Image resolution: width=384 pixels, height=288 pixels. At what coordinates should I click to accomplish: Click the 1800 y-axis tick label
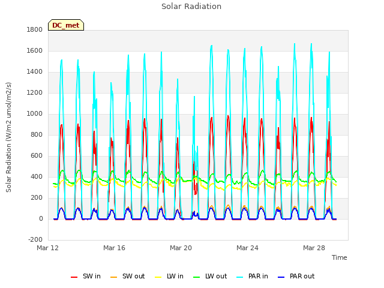[35, 29]
